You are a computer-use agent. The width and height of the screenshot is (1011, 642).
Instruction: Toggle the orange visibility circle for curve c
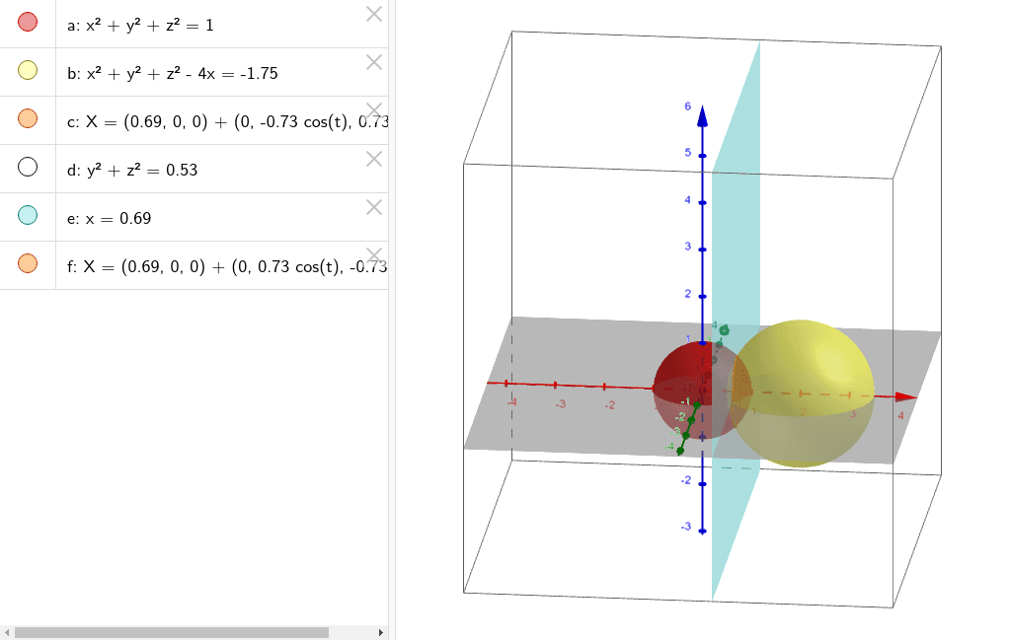pos(27,120)
